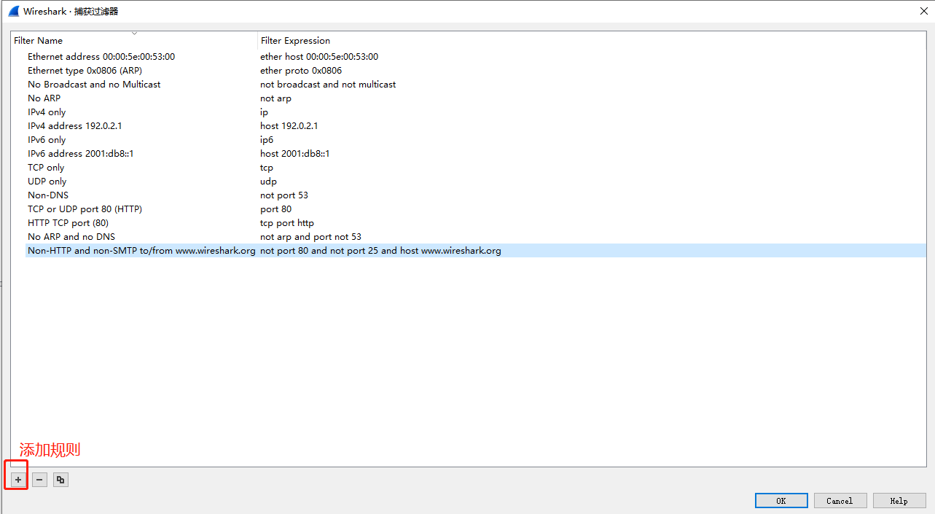Click expression cell tcp port http
935x514 pixels.
[x=287, y=223]
